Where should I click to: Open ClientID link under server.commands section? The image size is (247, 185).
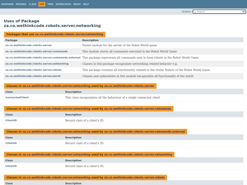(x=11, y=120)
